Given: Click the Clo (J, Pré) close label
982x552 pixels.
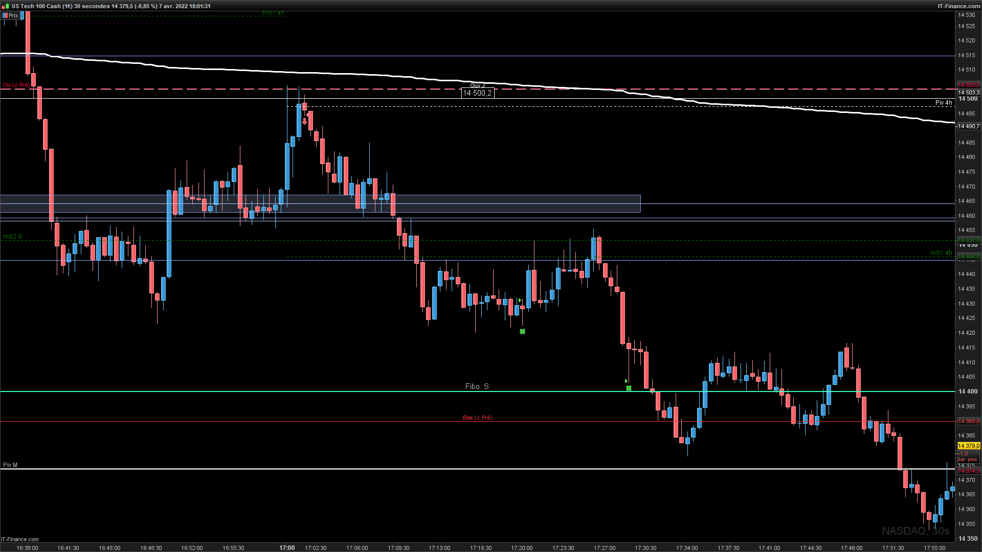Looking at the screenshot, I should (16, 85).
